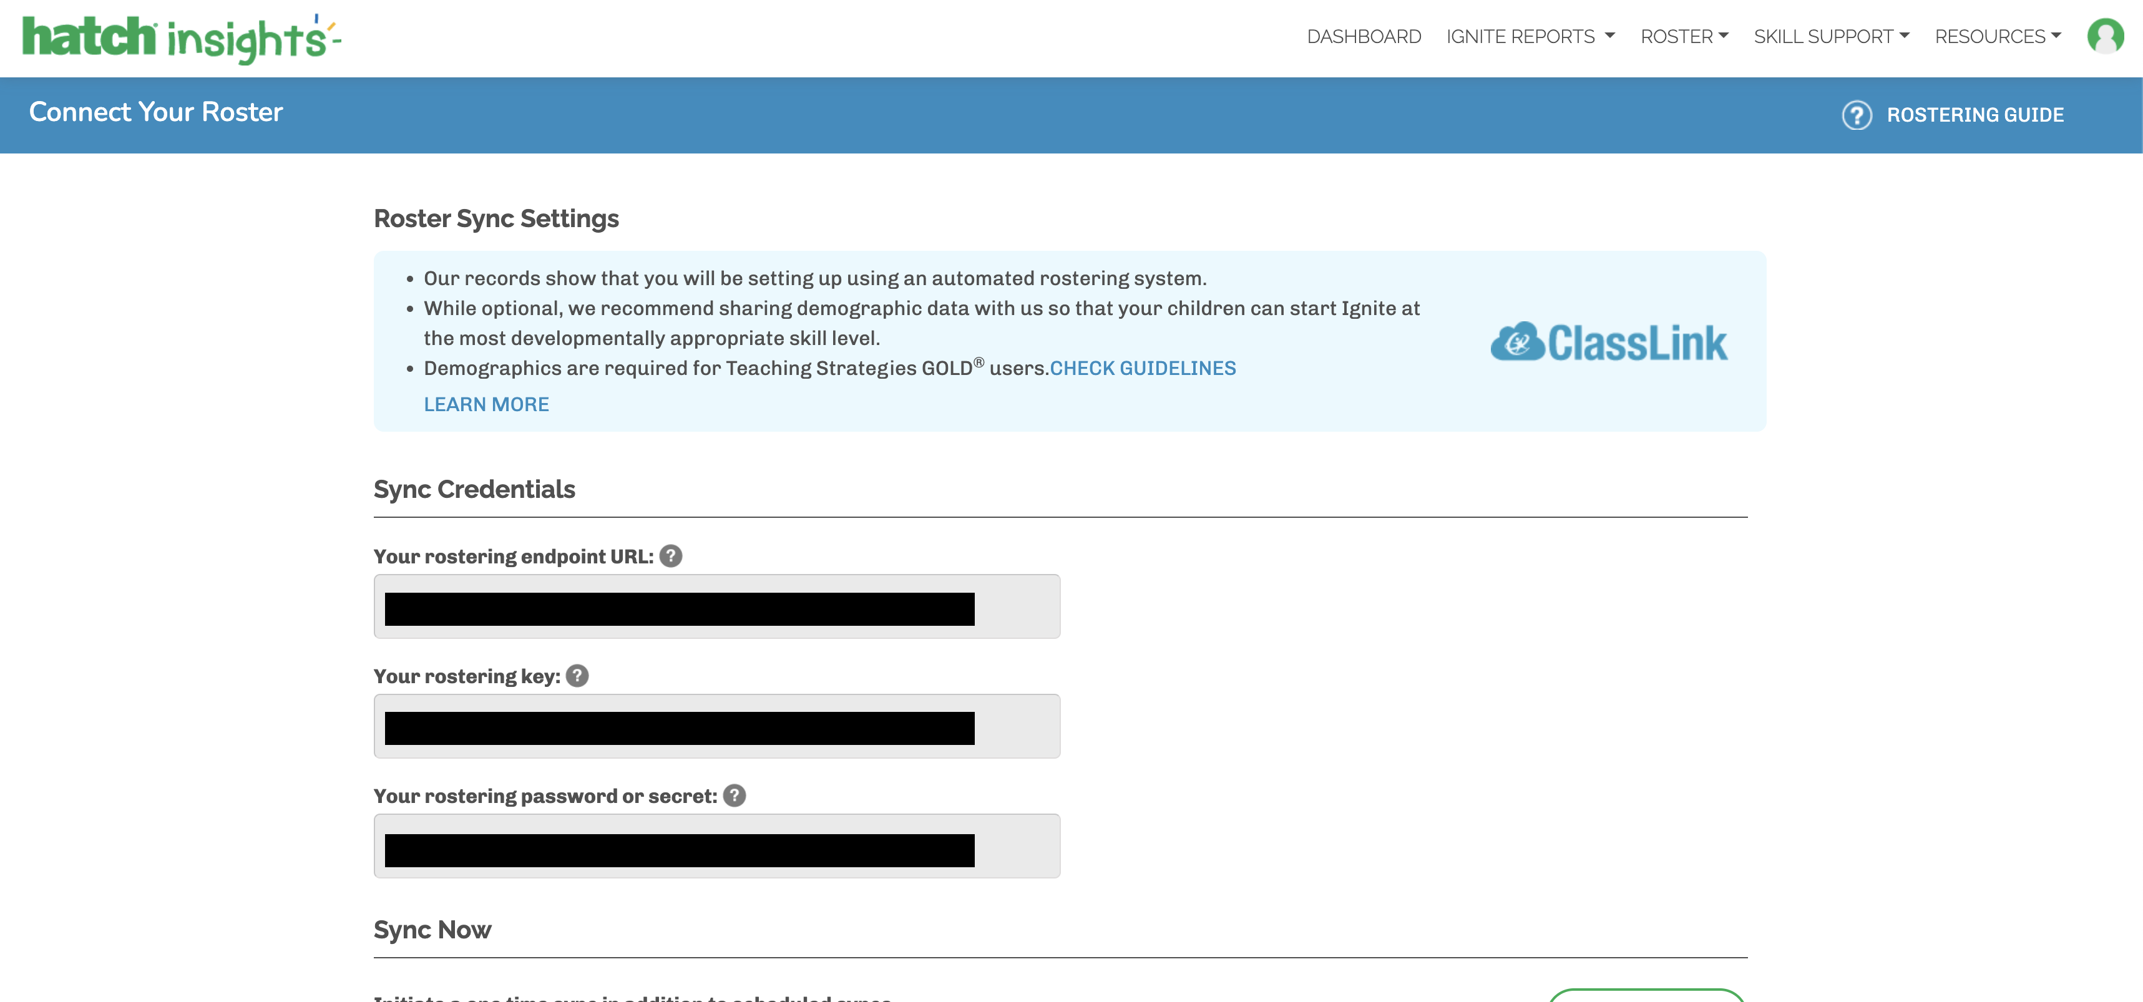Click the Hatch Insights logo

180,37
